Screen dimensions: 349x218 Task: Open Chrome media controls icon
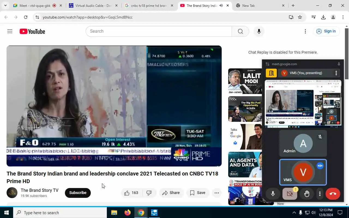[314, 17]
